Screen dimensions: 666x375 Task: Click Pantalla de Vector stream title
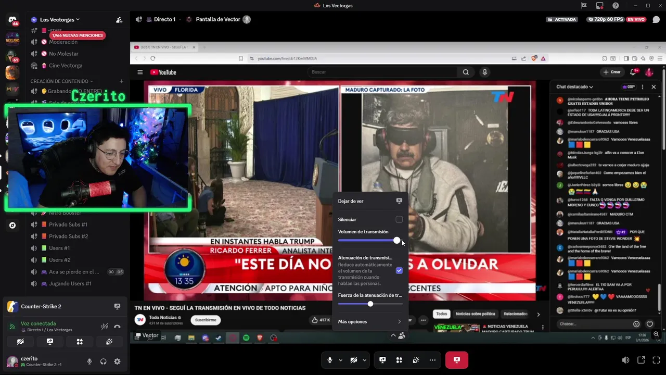coord(218,19)
